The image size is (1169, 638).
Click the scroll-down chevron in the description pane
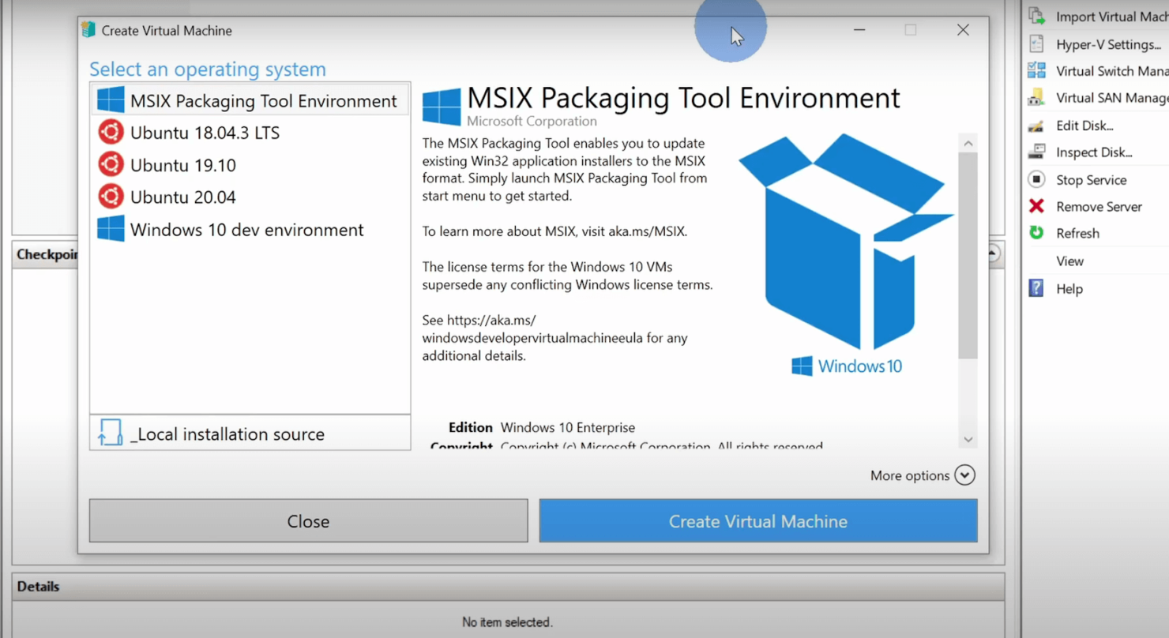coord(968,440)
